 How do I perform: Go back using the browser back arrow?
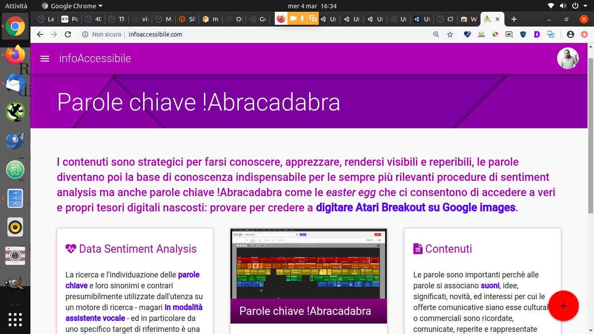click(x=40, y=34)
